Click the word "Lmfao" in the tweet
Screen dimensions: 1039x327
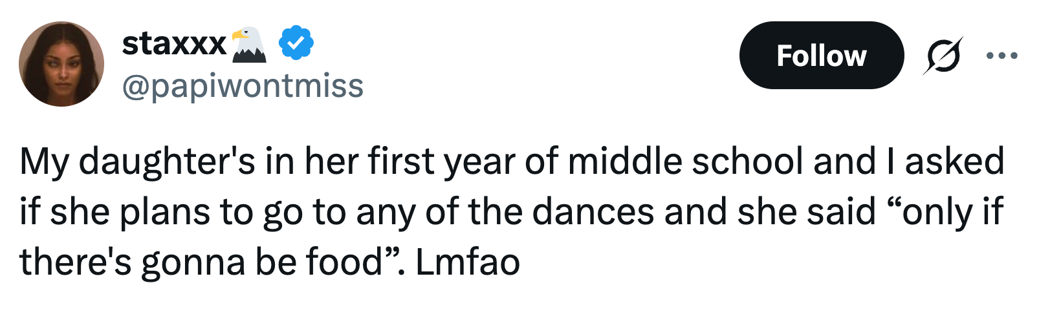pyautogui.click(x=467, y=262)
